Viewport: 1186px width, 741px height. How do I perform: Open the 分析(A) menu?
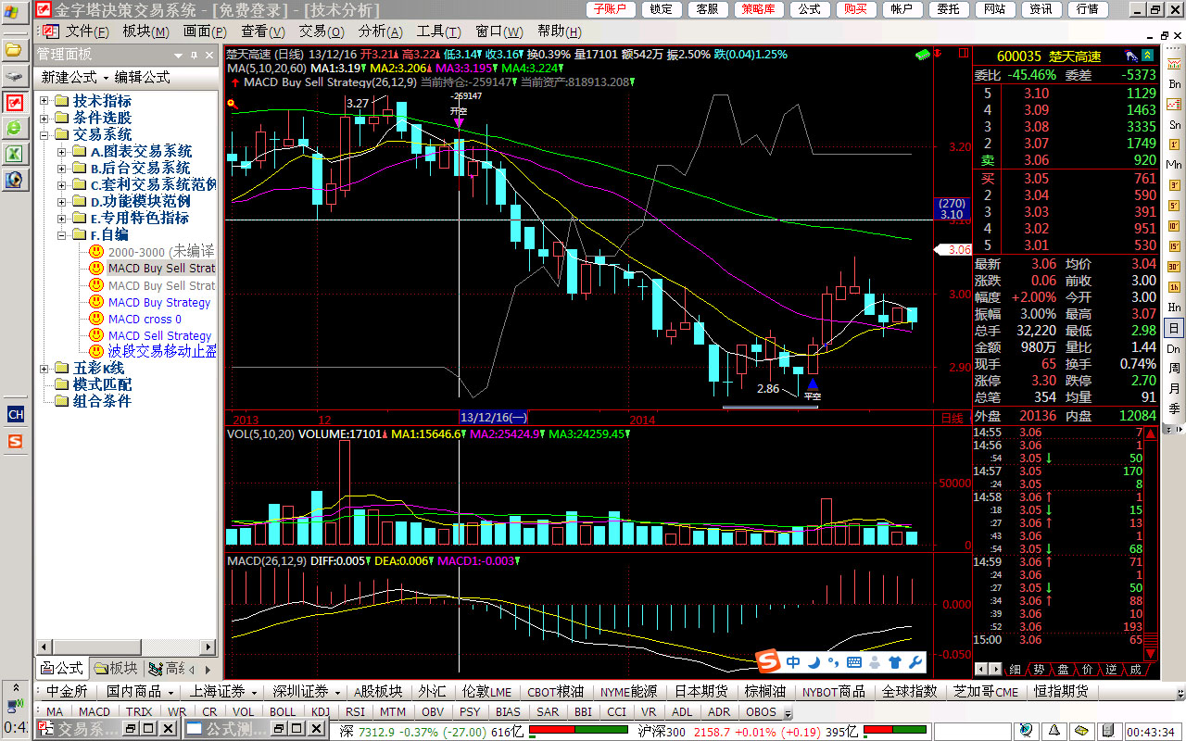pyautogui.click(x=381, y=31)
